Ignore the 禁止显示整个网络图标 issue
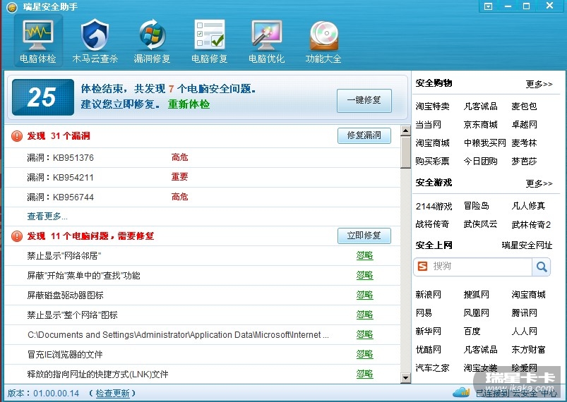Screen dimensions: 567x402 coord(364,315)
